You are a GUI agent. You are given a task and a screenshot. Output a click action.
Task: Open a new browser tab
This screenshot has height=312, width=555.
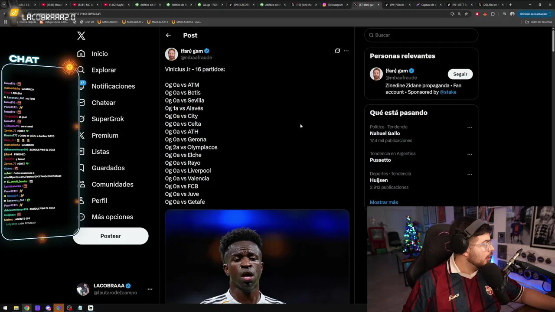(510, 5)
